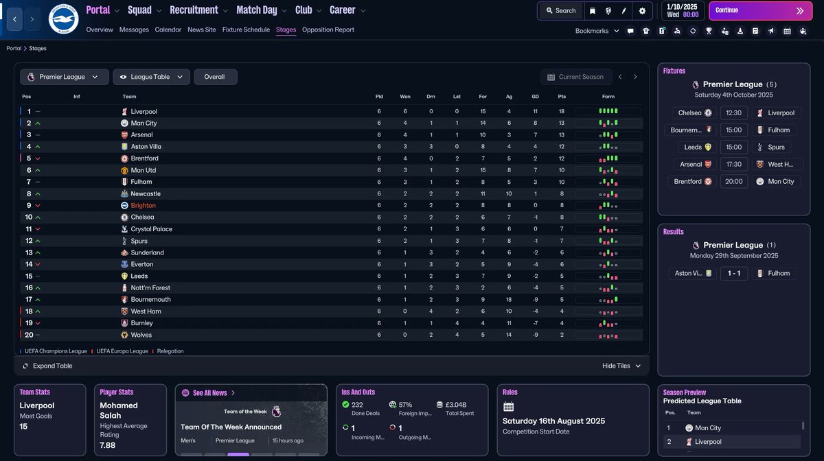Expand the Club menu chevron

[x=319, y=11]
